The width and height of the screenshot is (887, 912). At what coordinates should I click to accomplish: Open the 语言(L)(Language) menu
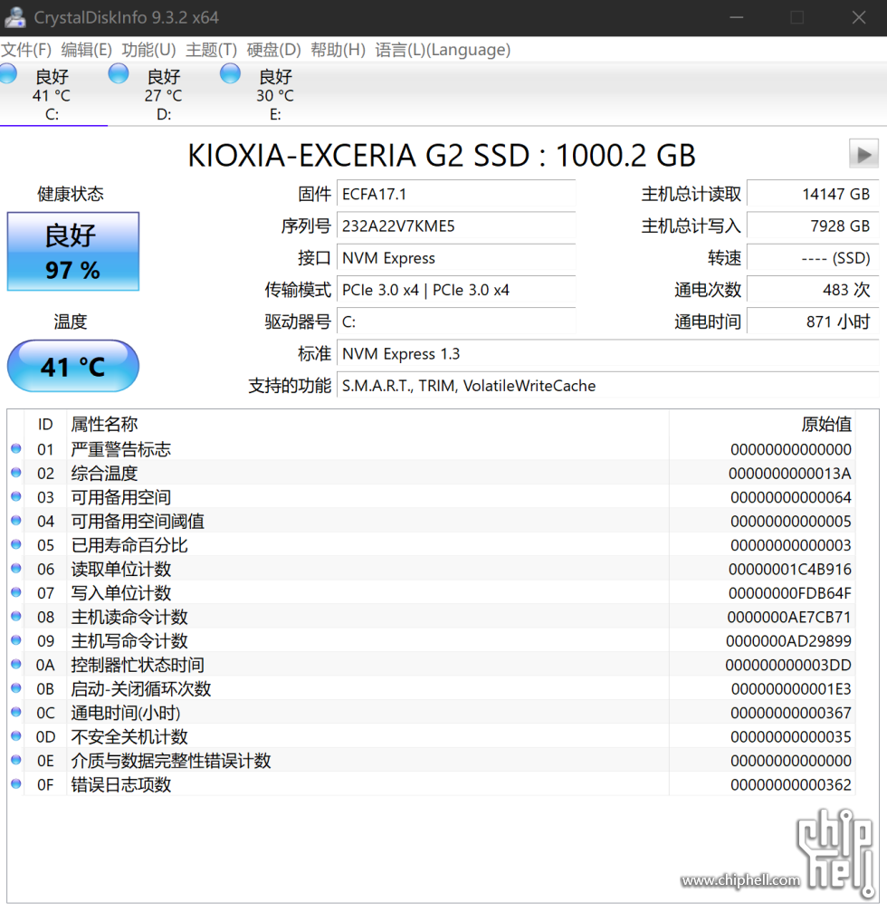443,50
